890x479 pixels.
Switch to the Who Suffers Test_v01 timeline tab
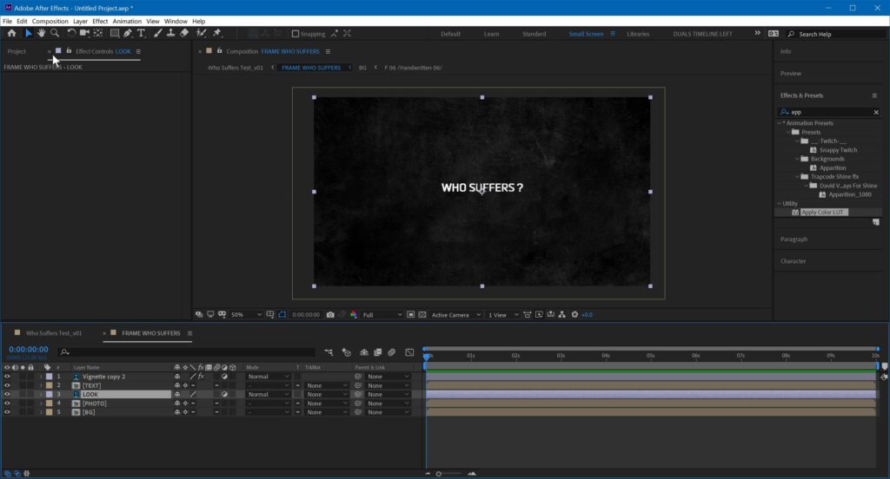[54, 333]
